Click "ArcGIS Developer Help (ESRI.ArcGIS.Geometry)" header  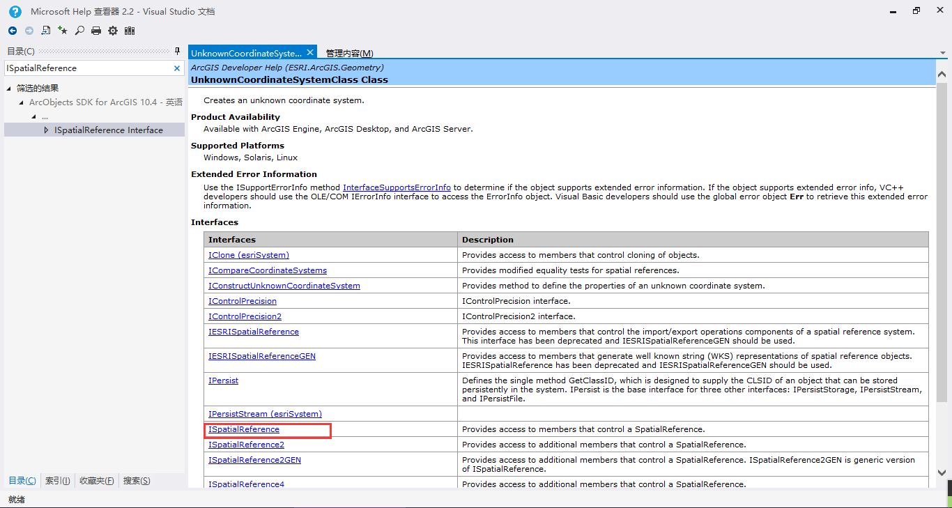[x=287, y=68]
